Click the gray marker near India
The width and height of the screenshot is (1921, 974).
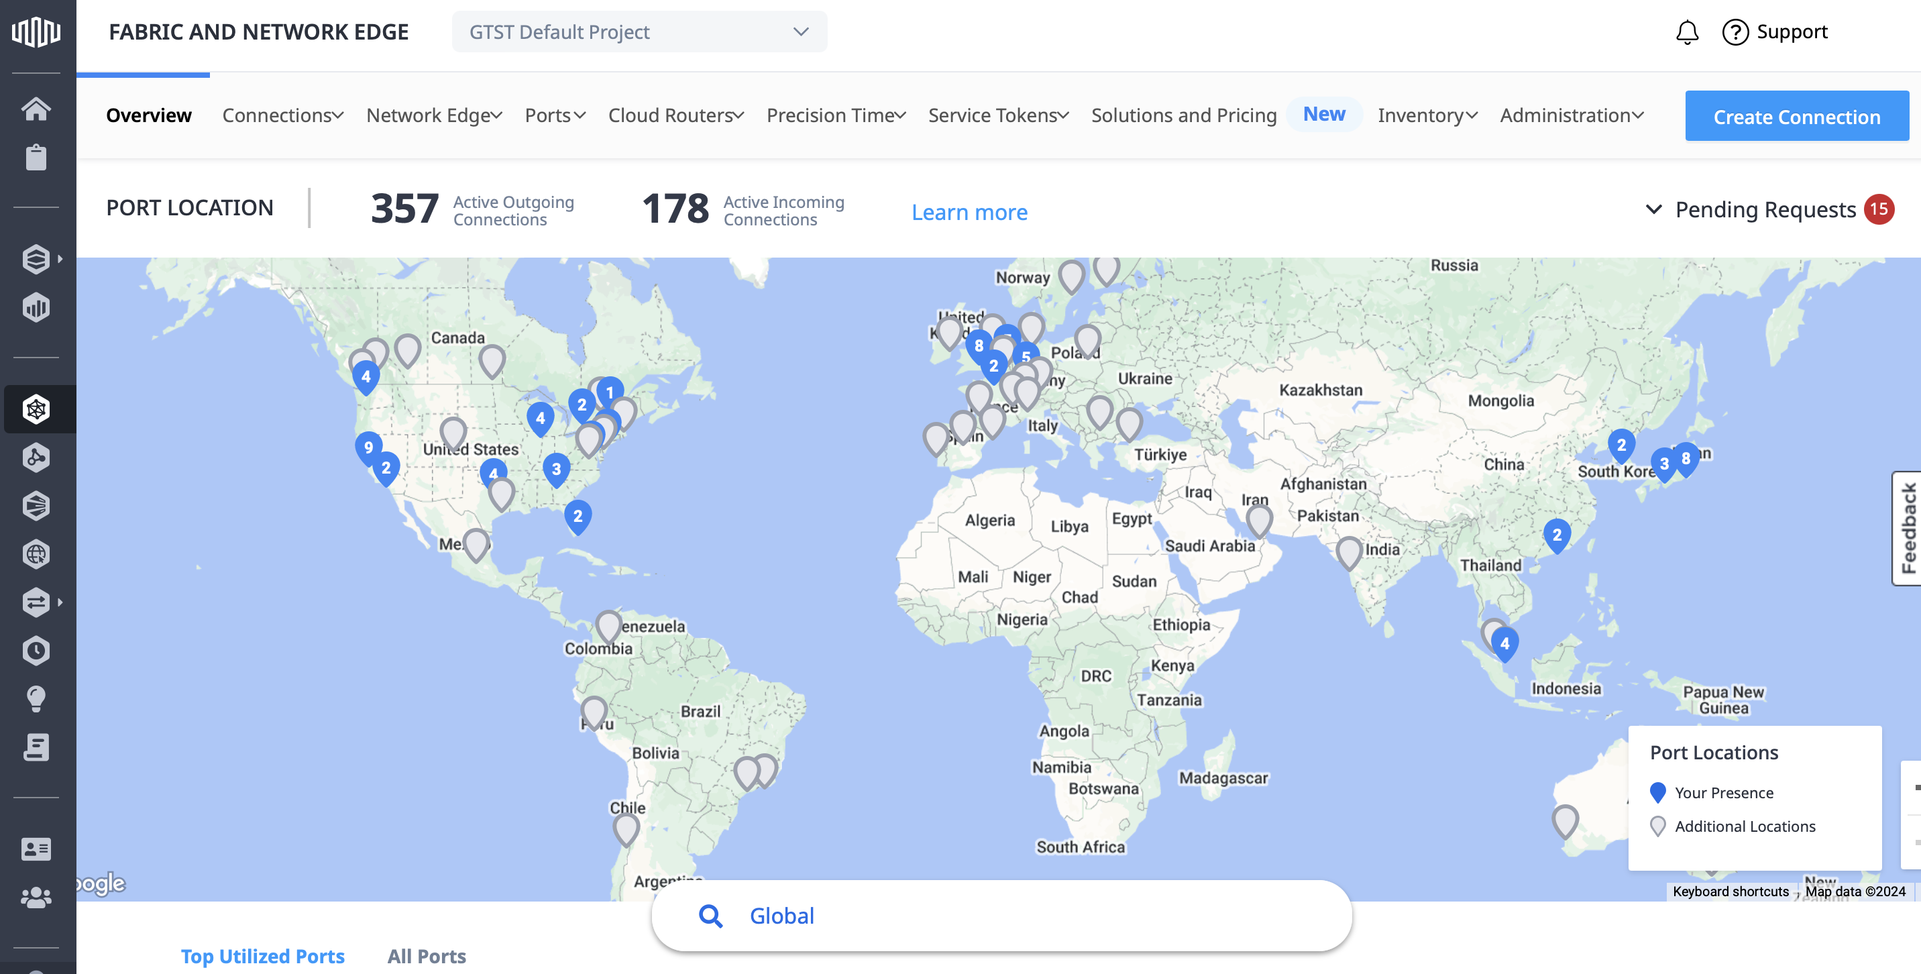tap(1349, 553)
